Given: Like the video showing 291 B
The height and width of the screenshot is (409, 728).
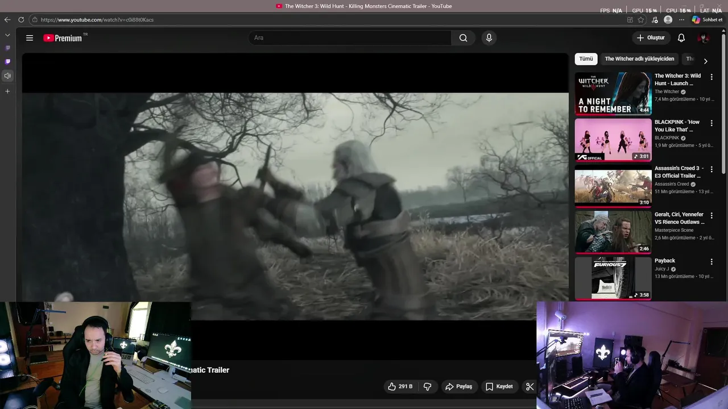Looking at the screenshot, I should pos(400,386).
